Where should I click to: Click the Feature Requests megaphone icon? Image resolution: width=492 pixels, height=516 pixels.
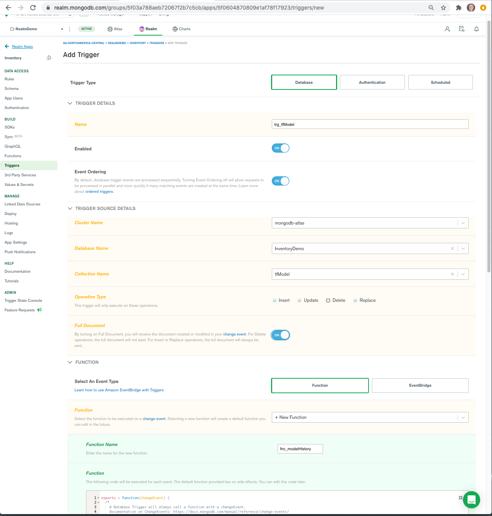(x=39, y=310)
